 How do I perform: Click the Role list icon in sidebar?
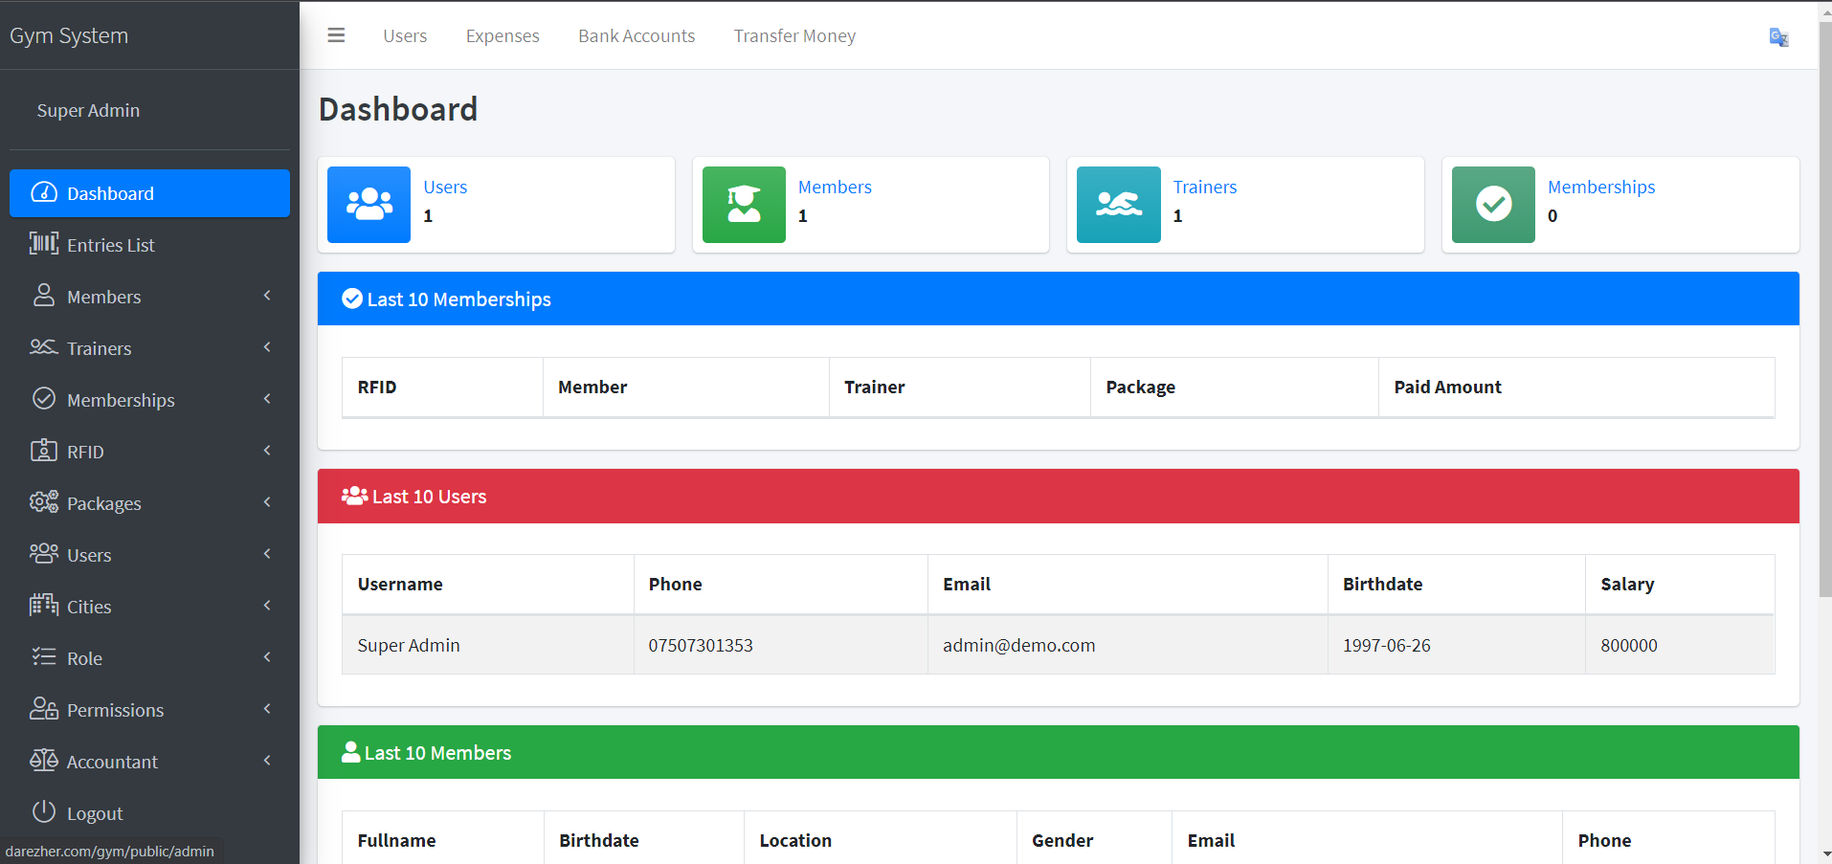click(x=44, y=656)
